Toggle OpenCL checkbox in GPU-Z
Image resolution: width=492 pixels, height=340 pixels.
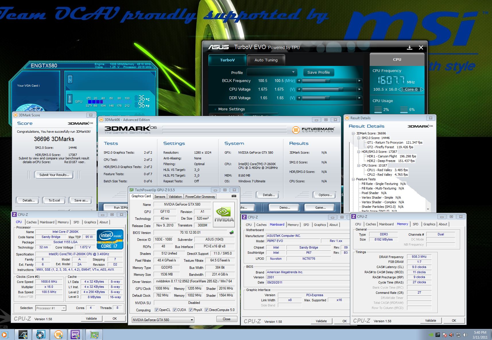pyautogui.click(x=156, y=310)
